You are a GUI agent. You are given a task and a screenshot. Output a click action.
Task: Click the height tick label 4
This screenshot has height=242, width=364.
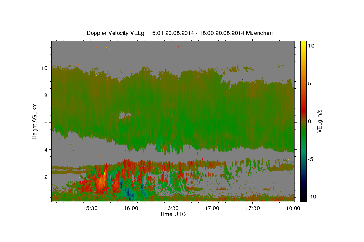coord(46,149)
